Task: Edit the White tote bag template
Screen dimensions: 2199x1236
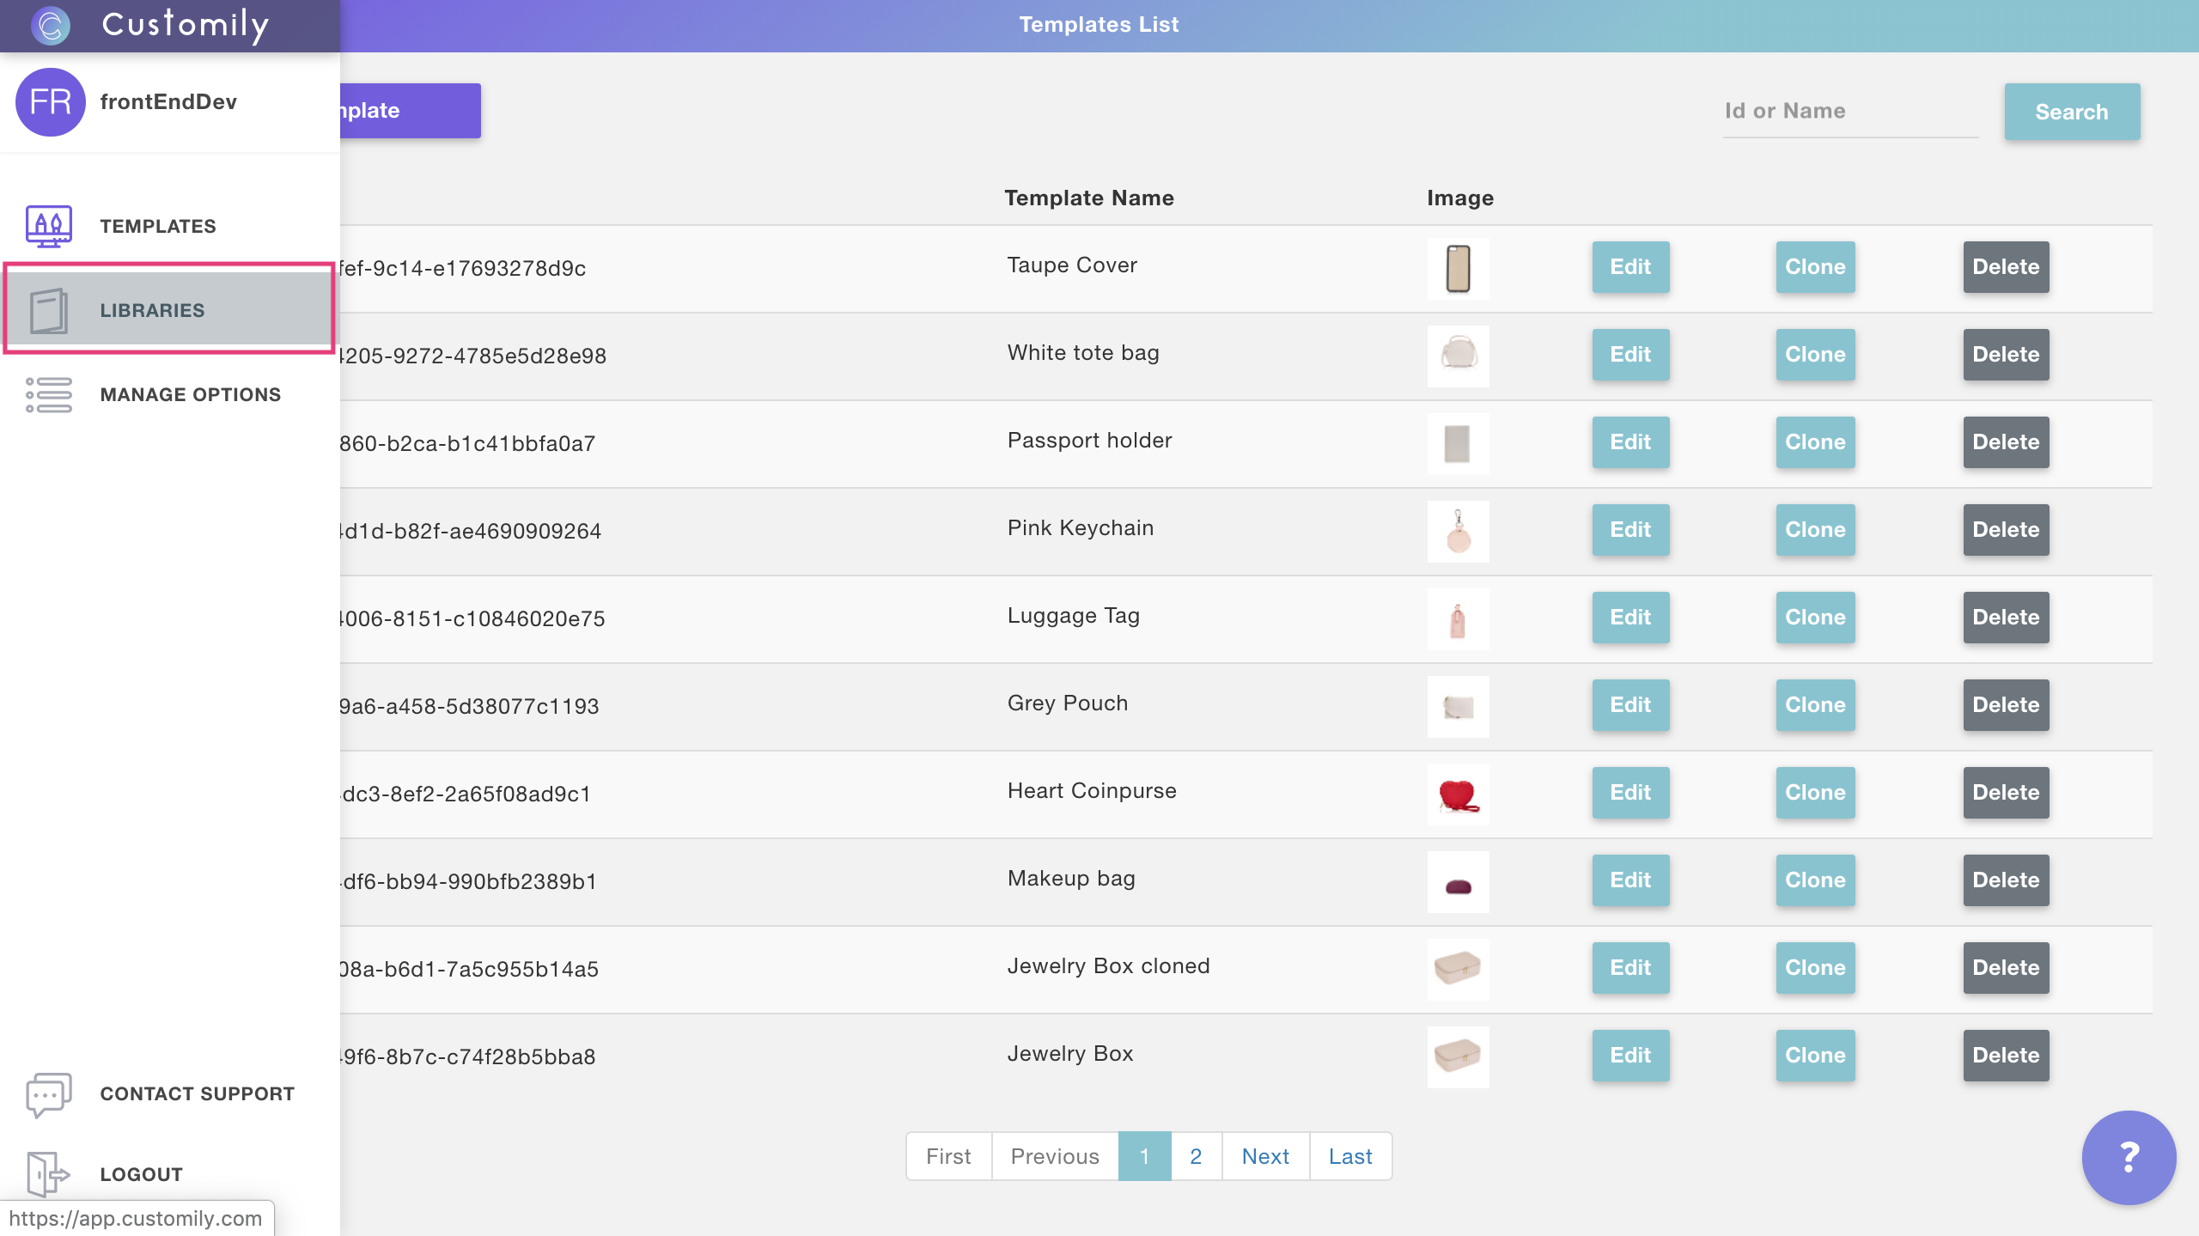Action: tap(1629, 355)
